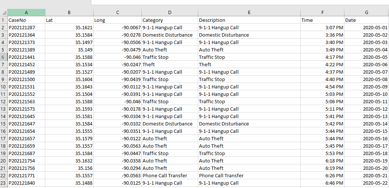Select the column F header
Image resolution: width=389 pixels, height=188 pixels.
tap(322, 13)
